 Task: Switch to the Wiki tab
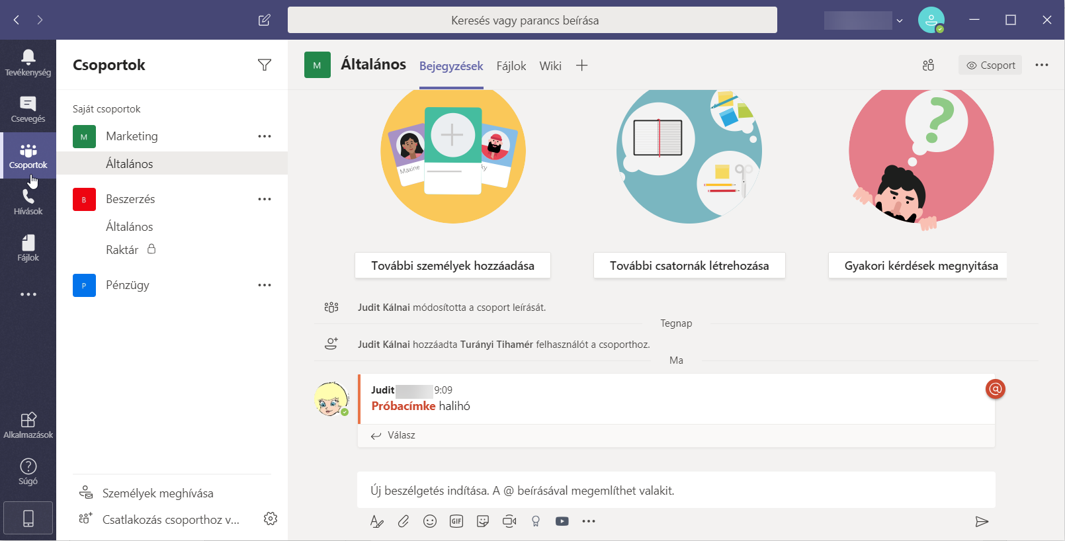pyautogui.click(x=550, y=65)
